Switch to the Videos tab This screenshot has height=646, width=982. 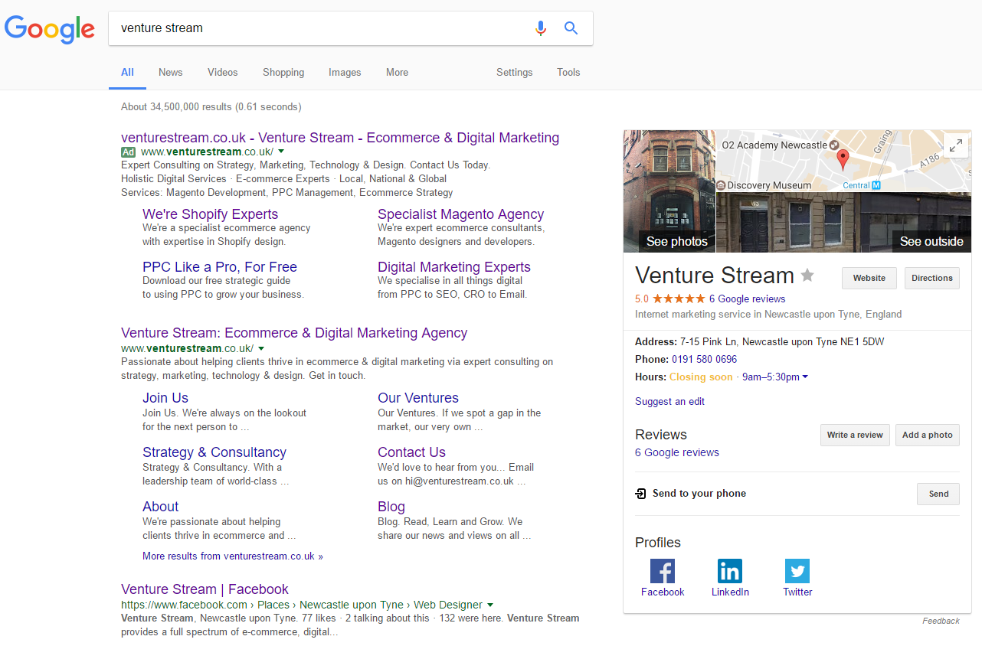tap(222, 72)
